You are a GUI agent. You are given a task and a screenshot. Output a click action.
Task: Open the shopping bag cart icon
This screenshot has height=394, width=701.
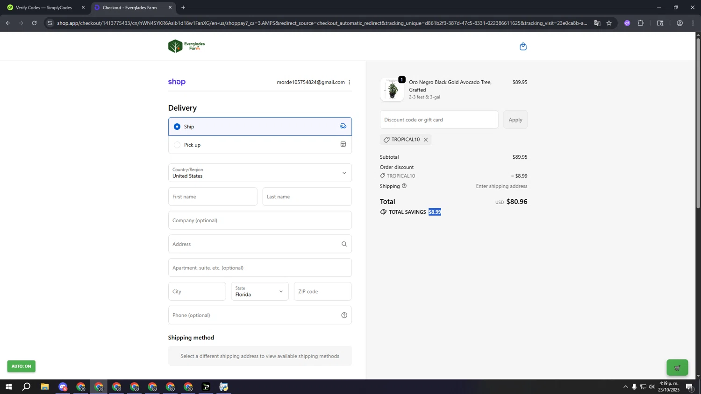point(523,46)
